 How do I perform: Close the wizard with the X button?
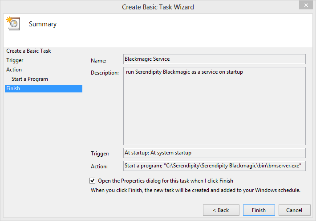(306, 5)
